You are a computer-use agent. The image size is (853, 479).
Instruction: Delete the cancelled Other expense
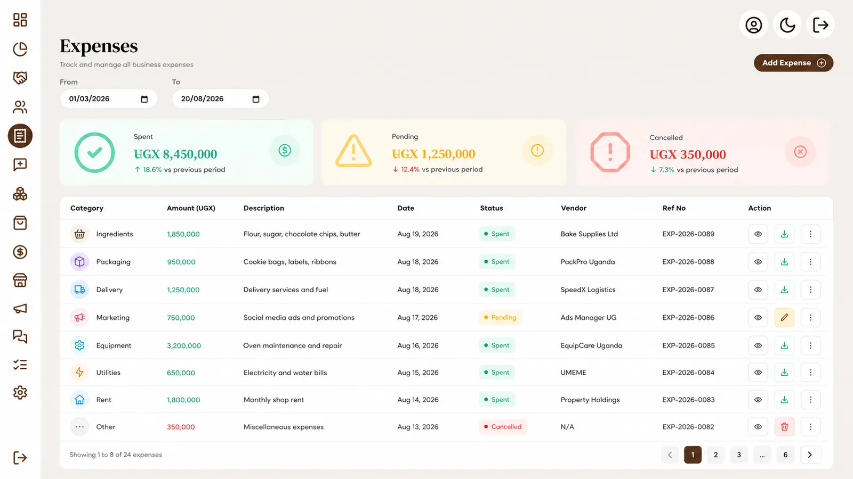tap(784, 427)
